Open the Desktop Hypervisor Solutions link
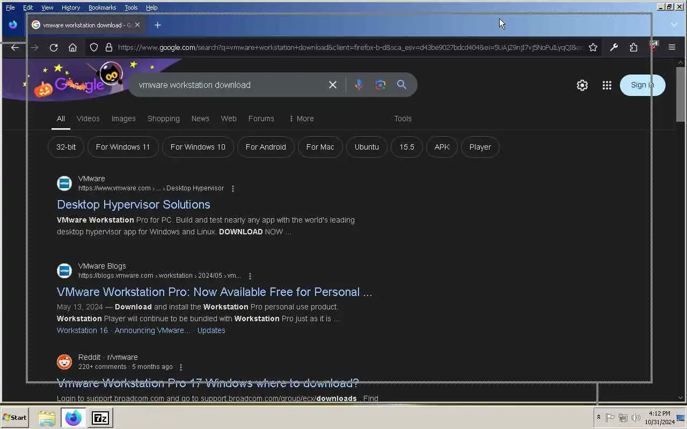The width and height of the screenshot is (687, 429). pos(134,204)
